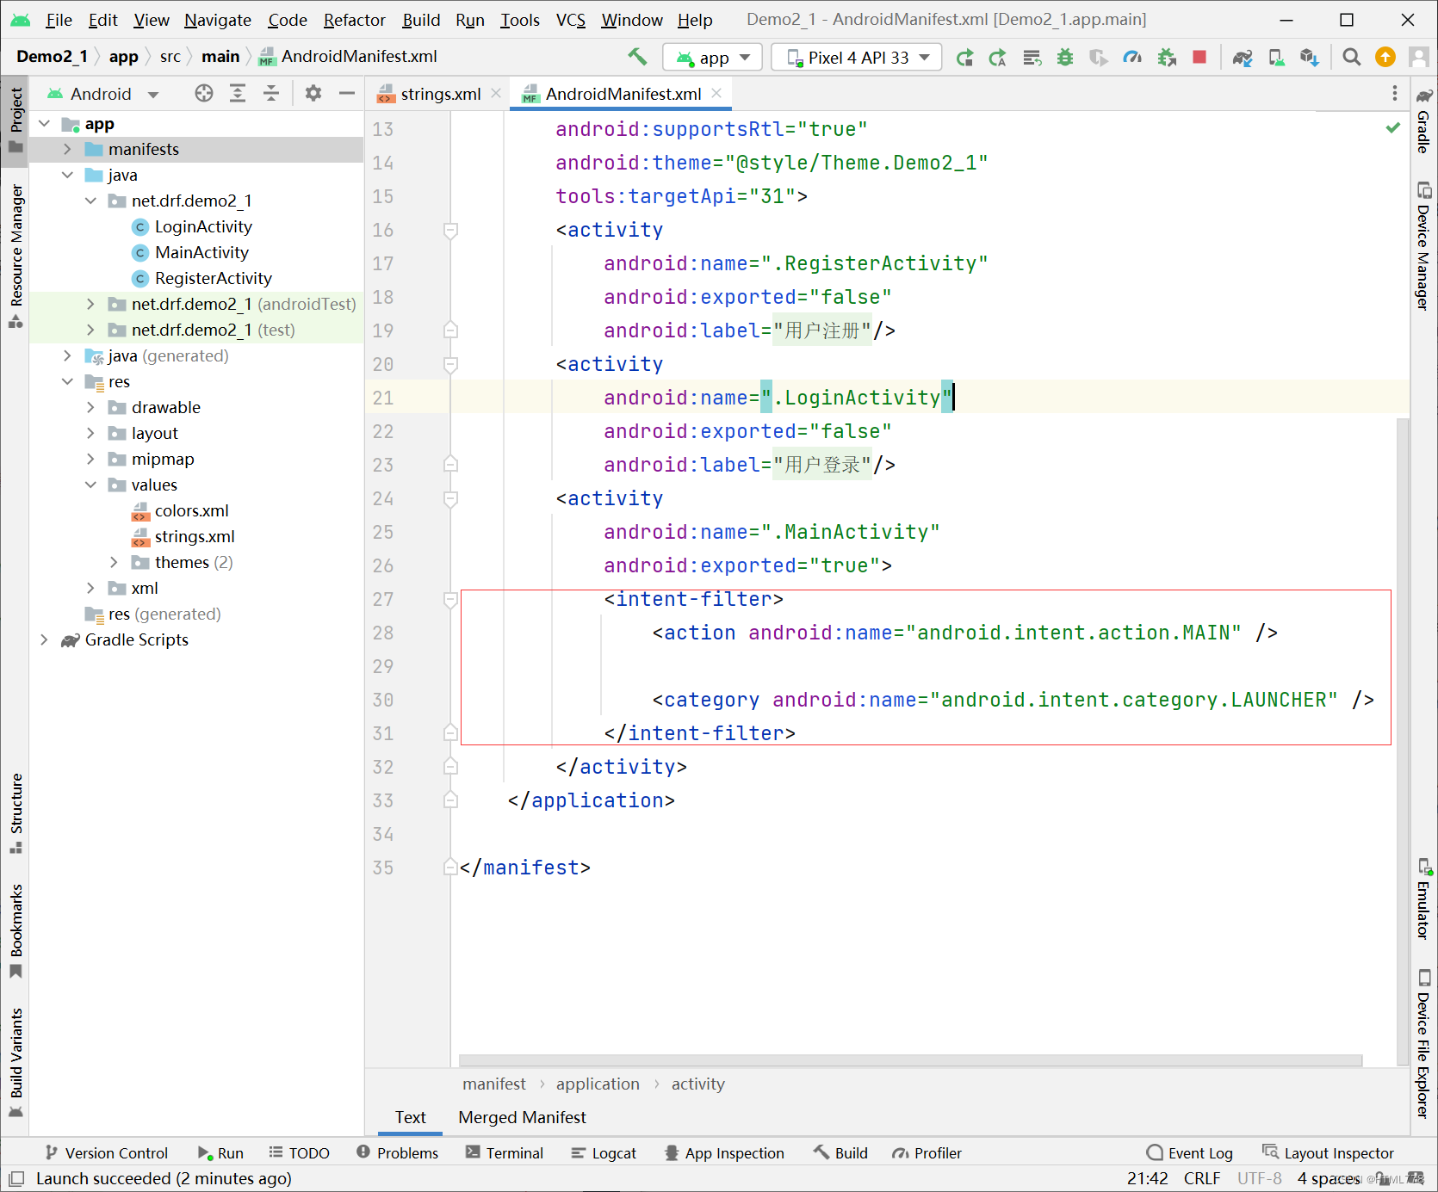Open the Refactor menu
1438x1192 pixels.
click(354, 20)
